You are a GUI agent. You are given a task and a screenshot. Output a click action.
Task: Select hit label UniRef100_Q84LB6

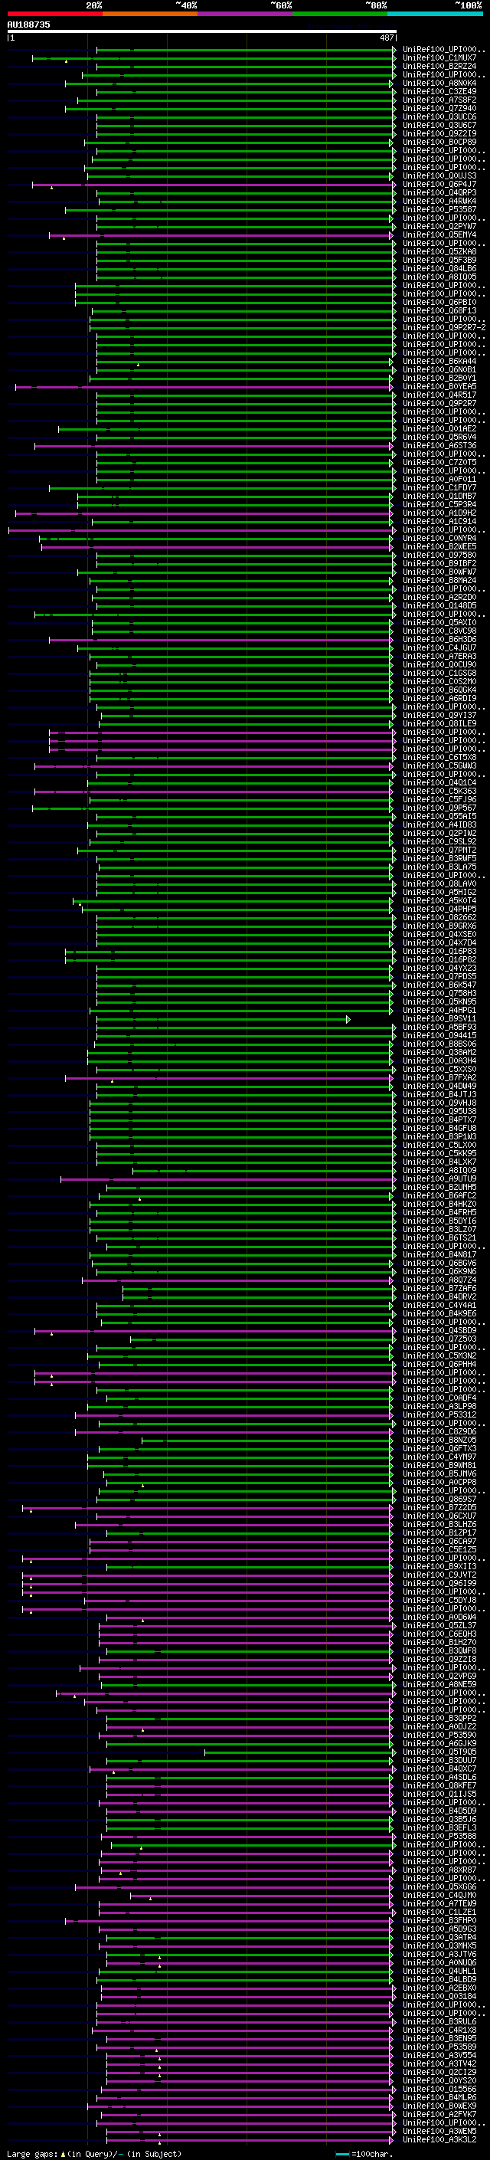pyautogui.click(x=439, y=269)
